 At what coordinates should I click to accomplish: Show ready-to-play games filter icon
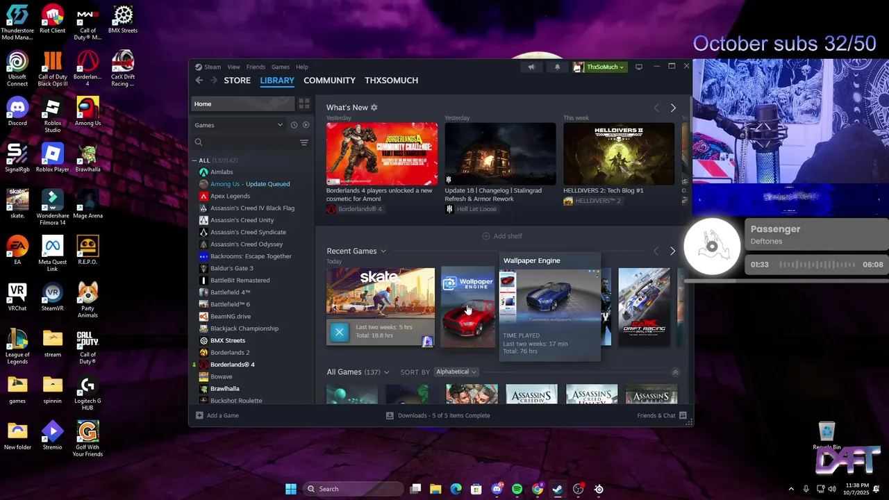pyautogui.click(x=306, y=125)
